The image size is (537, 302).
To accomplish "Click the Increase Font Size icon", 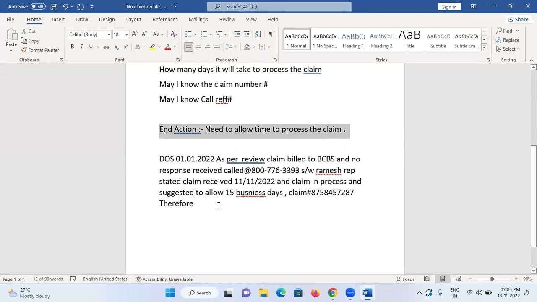I will coord(134,34).
